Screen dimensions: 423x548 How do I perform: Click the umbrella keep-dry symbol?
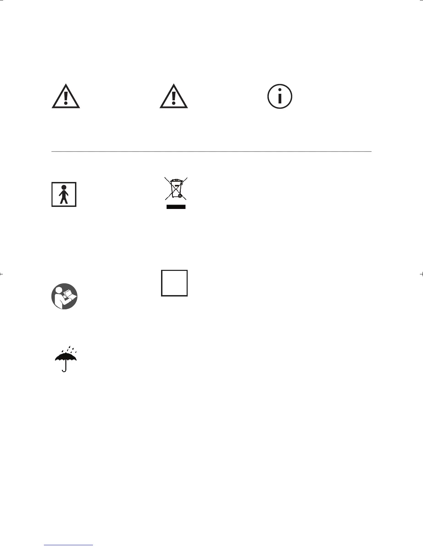pyautogui.click(x=66, y=358)
